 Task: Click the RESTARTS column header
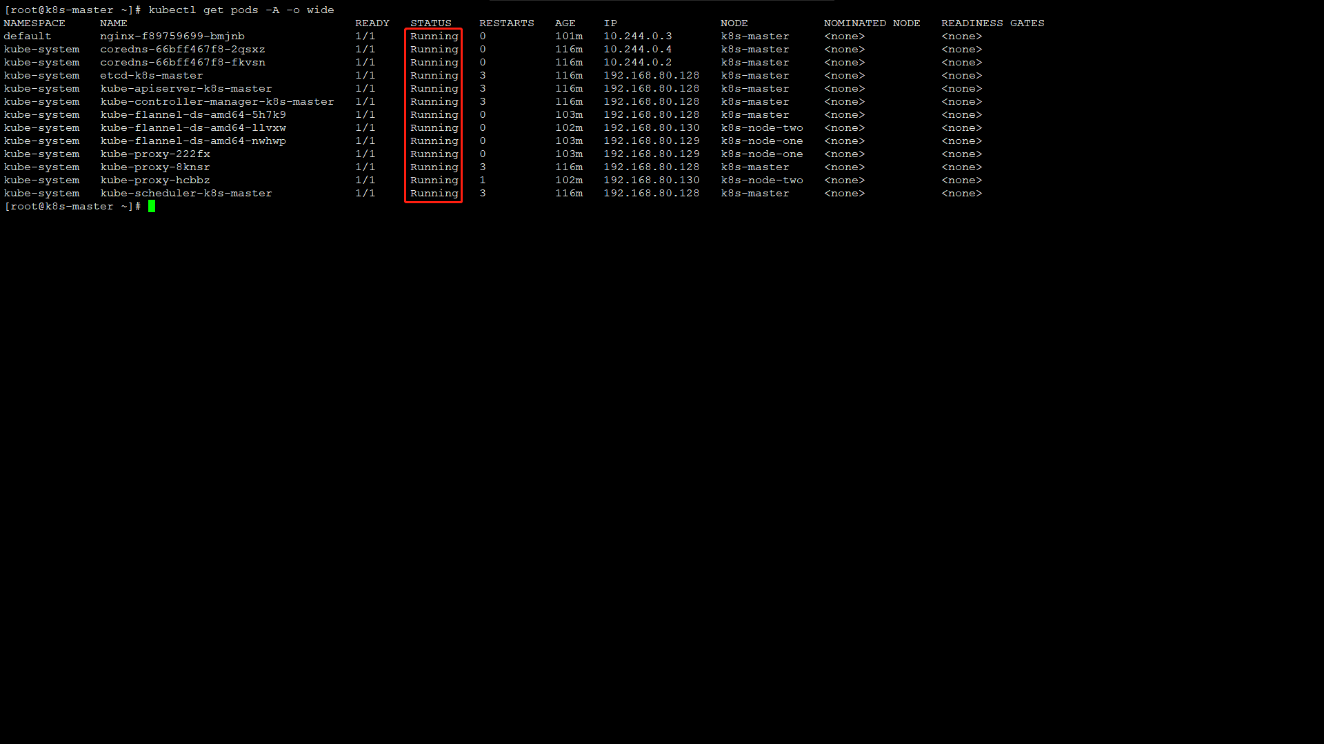[507, 23]
